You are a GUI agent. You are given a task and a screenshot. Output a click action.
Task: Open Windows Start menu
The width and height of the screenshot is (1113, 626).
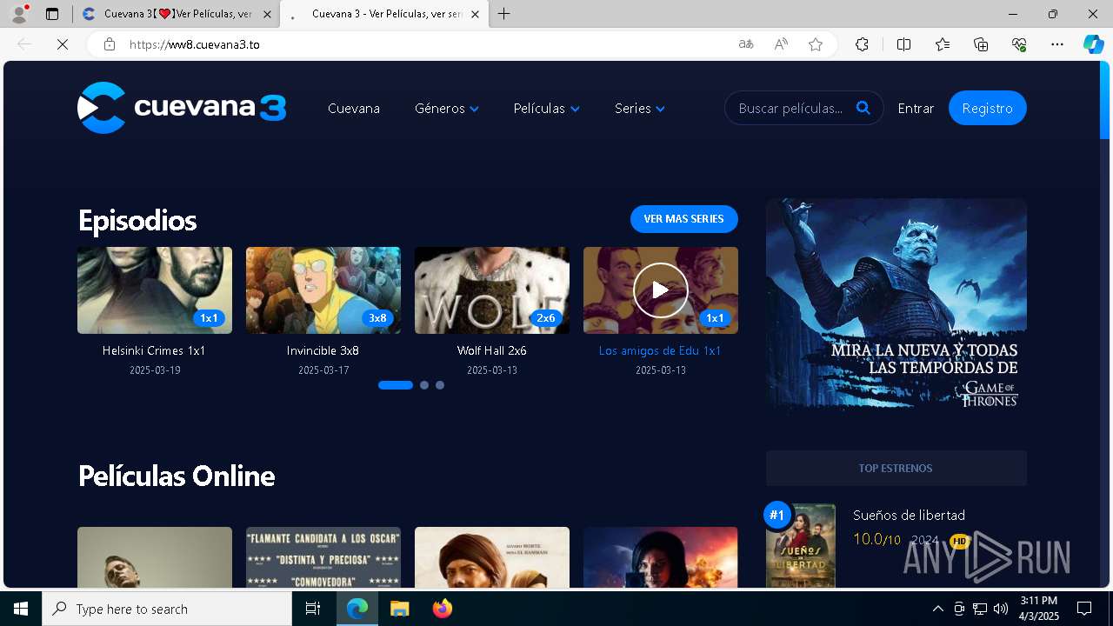coord(21,609)
